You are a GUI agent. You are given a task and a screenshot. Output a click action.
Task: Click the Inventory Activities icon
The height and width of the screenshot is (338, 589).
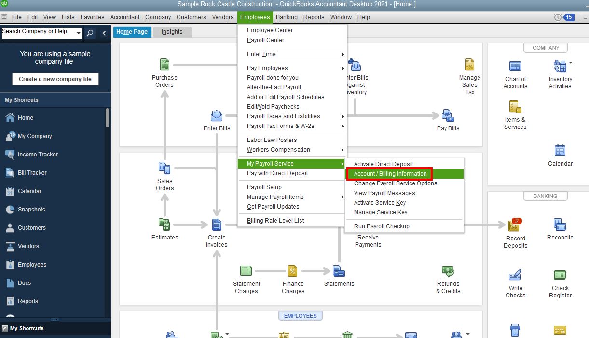point(560,66)
